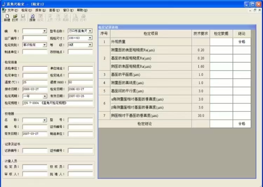Click the application icon in the title bar

tap(4, 4)
